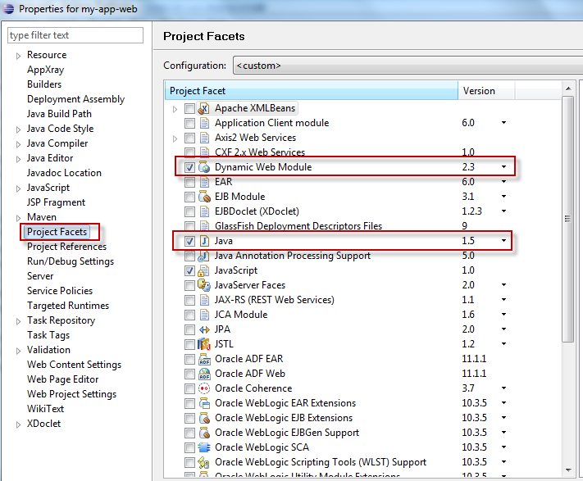Enable the Apache XMLBeans checkbox
Image resolution: width=583 pixels, height=481 pixels.
click(189, 108)
